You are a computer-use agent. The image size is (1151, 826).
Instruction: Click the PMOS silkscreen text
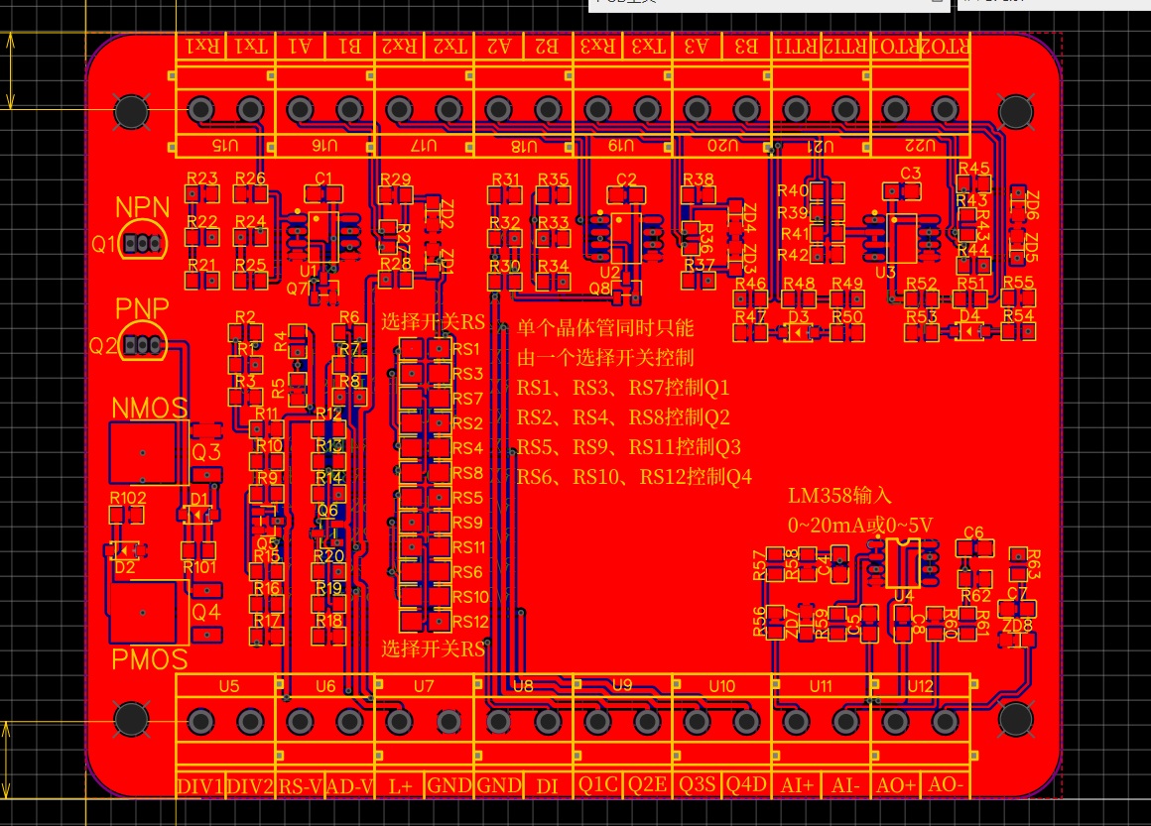(x=150, y=660)
